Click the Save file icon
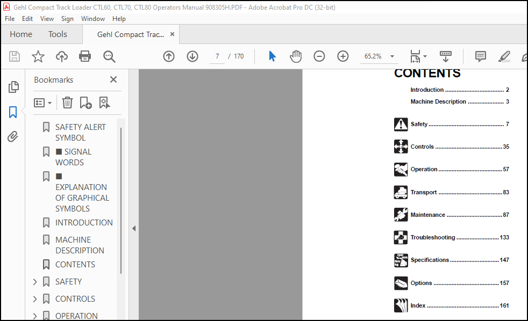The image size is (528, 321). tap(15, 56)
